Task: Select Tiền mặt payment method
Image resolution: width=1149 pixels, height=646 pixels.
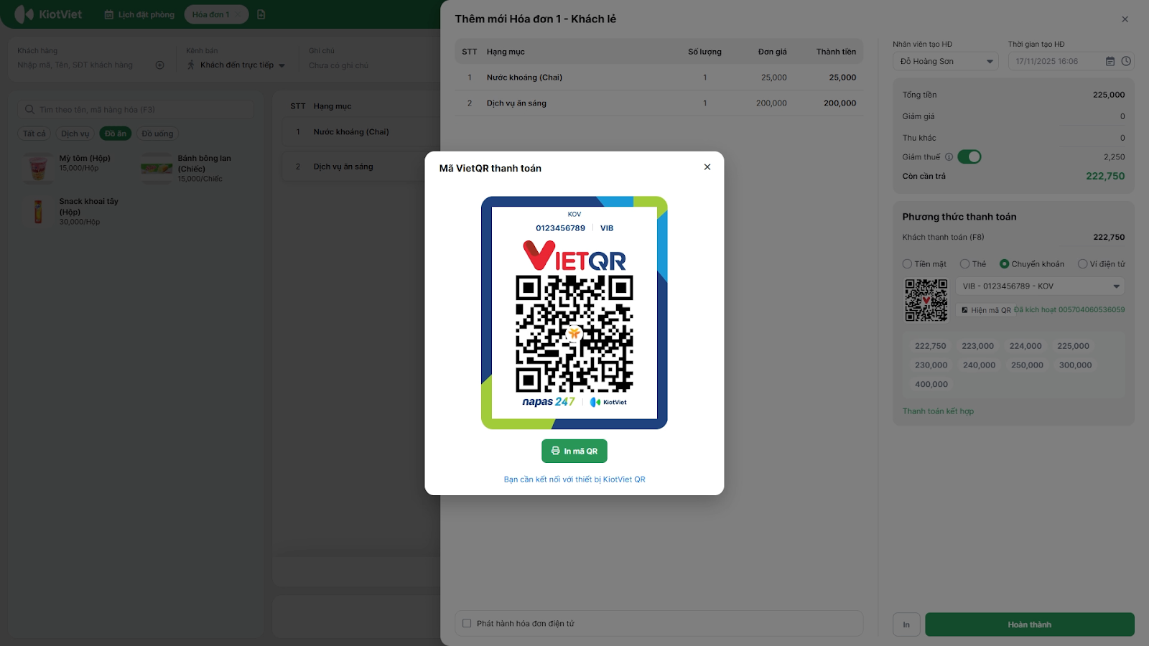Action: 925,264
